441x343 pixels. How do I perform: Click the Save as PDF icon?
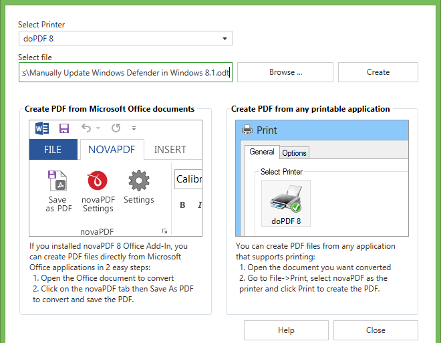58,181
